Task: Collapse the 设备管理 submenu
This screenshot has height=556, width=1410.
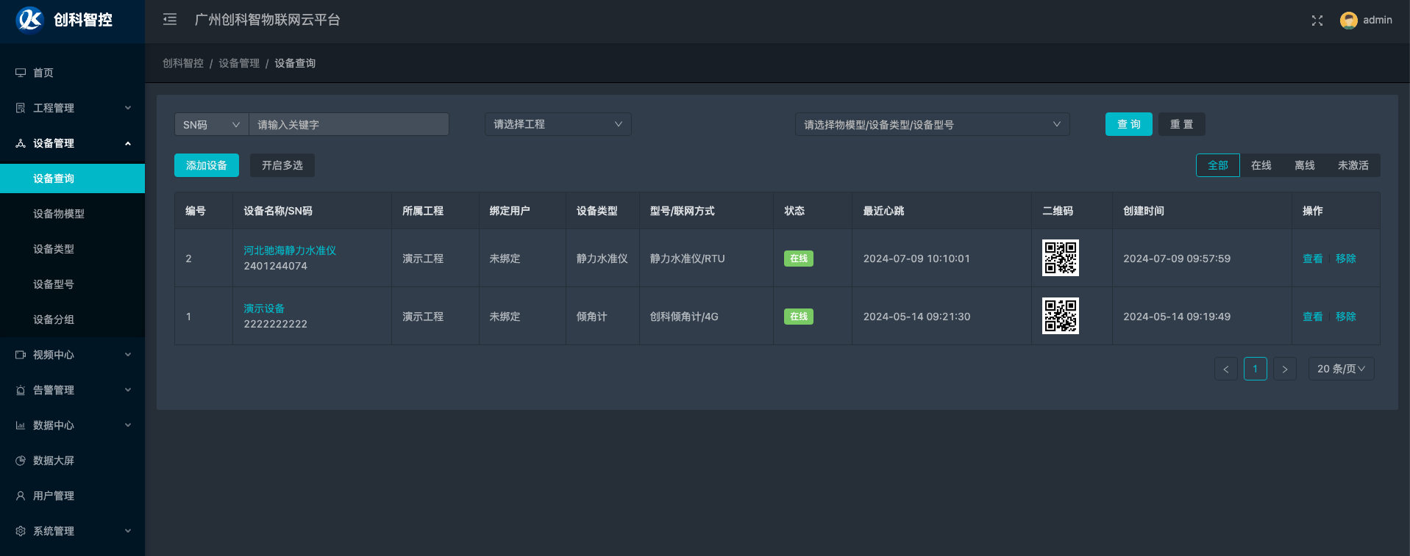Action: click(128, 143)
